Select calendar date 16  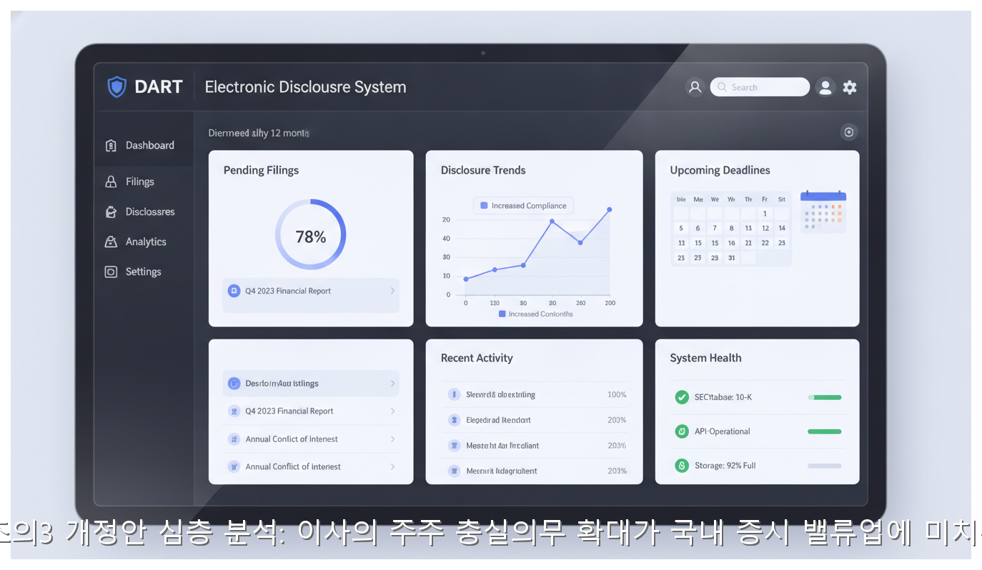(731, 243)
